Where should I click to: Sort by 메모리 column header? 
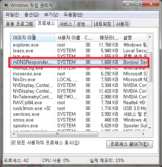click(x=107, y=38)
